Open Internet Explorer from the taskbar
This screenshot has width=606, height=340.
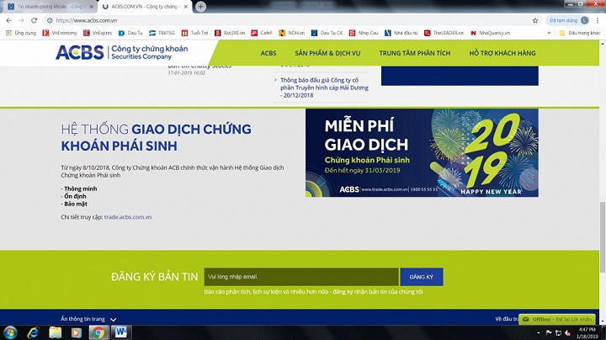pyautogui.click(x=31, y=332)
